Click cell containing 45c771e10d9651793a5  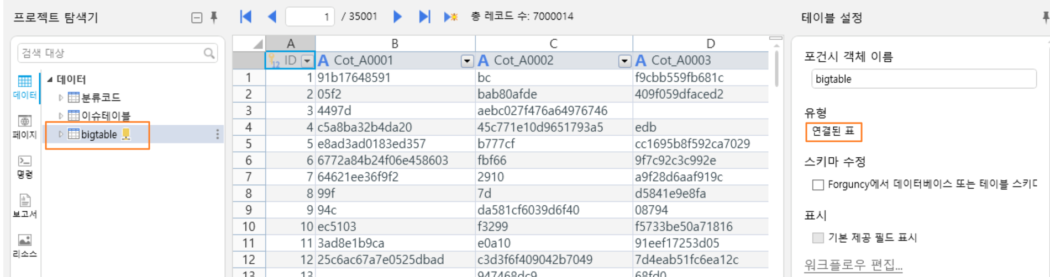[554, 127]
